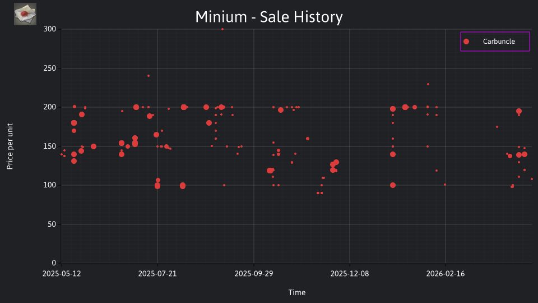The width and height of the screenshot is (538, 303).
Task: Click the 2025-05-12 date tick label
Action: [x=62, y=274]
